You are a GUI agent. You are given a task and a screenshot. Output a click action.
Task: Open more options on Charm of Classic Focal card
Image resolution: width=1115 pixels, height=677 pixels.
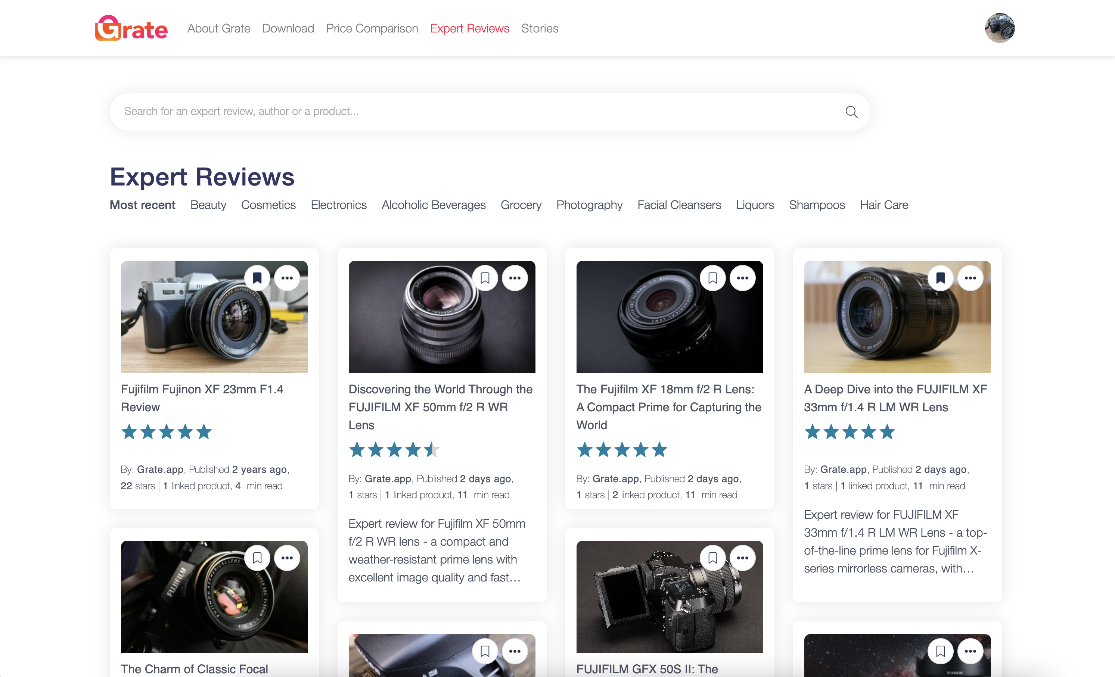(x=287, y=558)
